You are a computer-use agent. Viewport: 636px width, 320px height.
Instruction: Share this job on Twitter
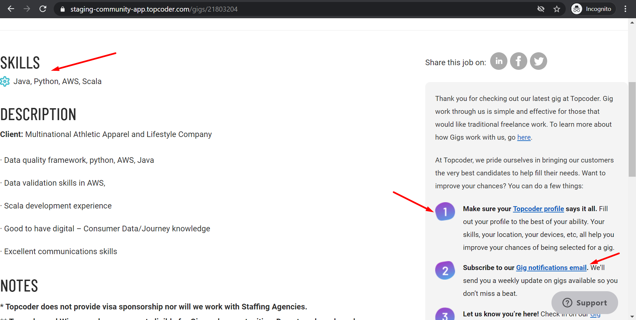click(539, 61)
